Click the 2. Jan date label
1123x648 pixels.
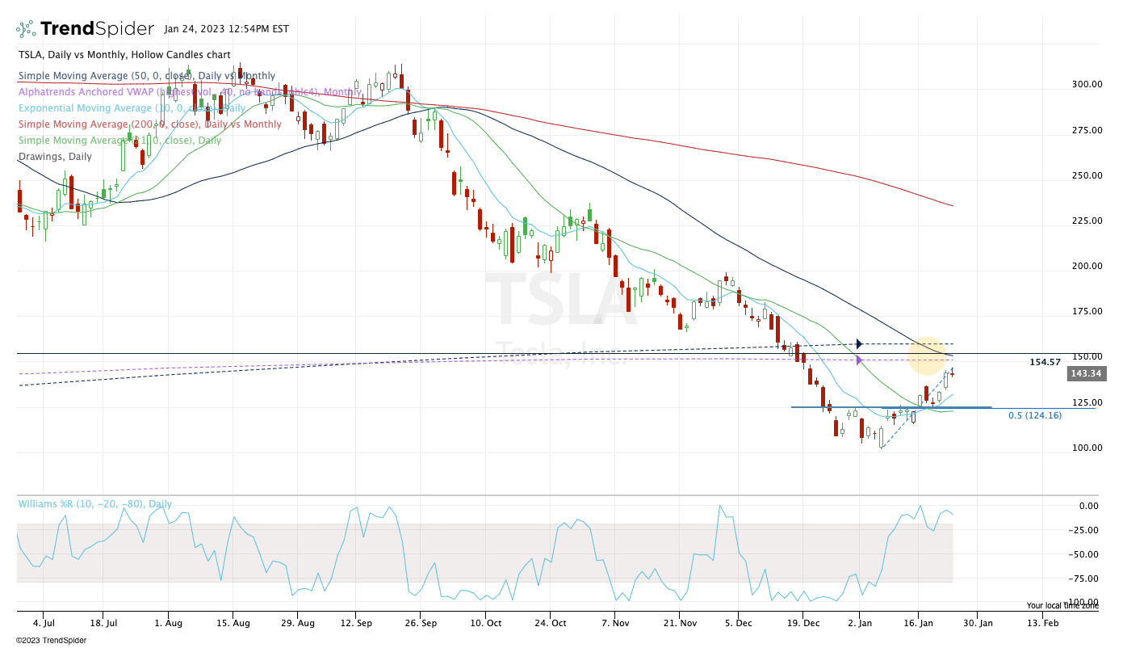click(x=860, y=623)
